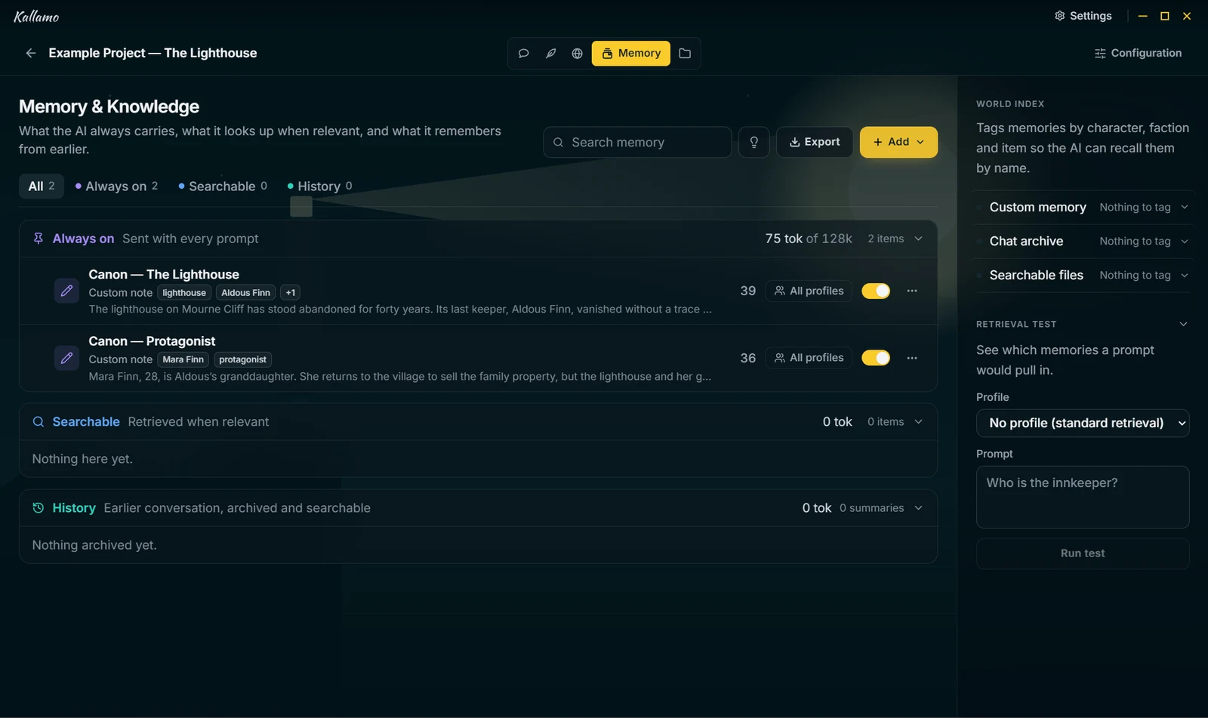The width and height of the screenshot is (1208, 718).
Task: Click the retrieval test Prompt box
Action: 1083,497
